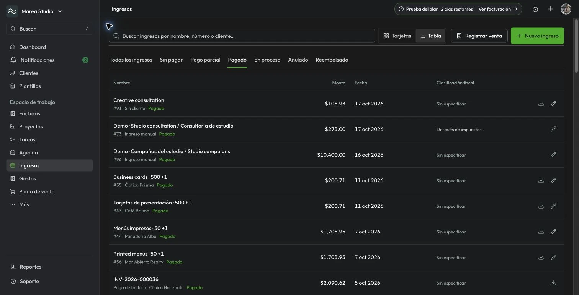Click the Registrar venta button
The image size is (579, 295).
pos(479,36)
